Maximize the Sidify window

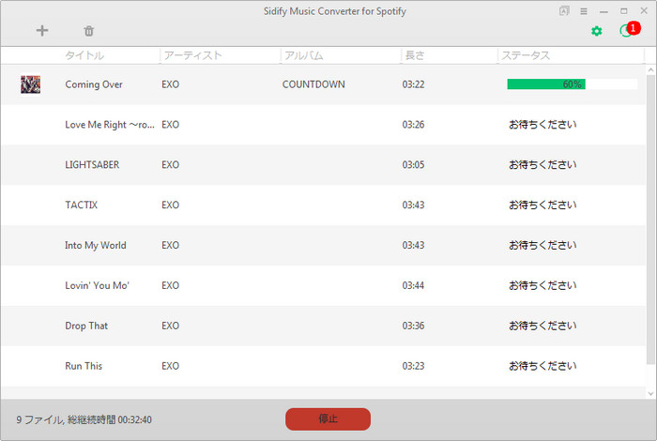coord(624,11)
